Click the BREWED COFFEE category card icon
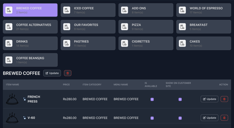Screen dimensions: 234x128 9,10
